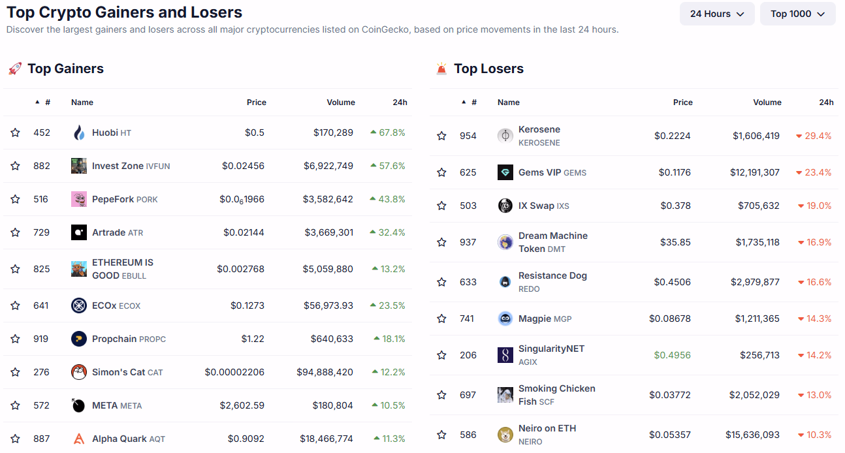Select the Gems VIP token icon
Screen dimensions: 845x453
click(505, 172)
